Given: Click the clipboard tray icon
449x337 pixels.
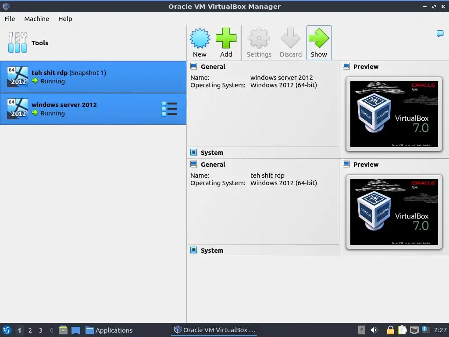Looking at the screenshot, I should 403,330.
